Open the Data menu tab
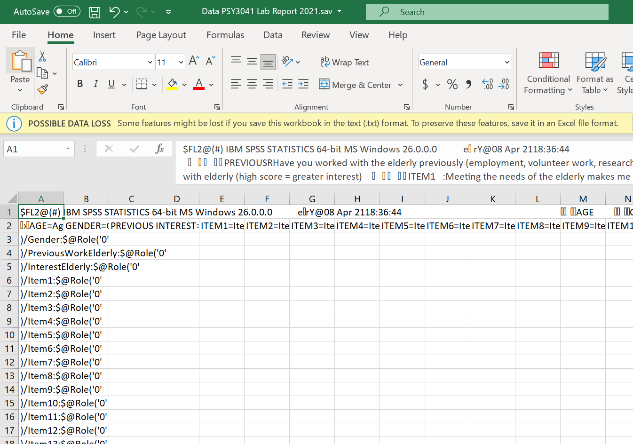633x444 pixels. 273,35
